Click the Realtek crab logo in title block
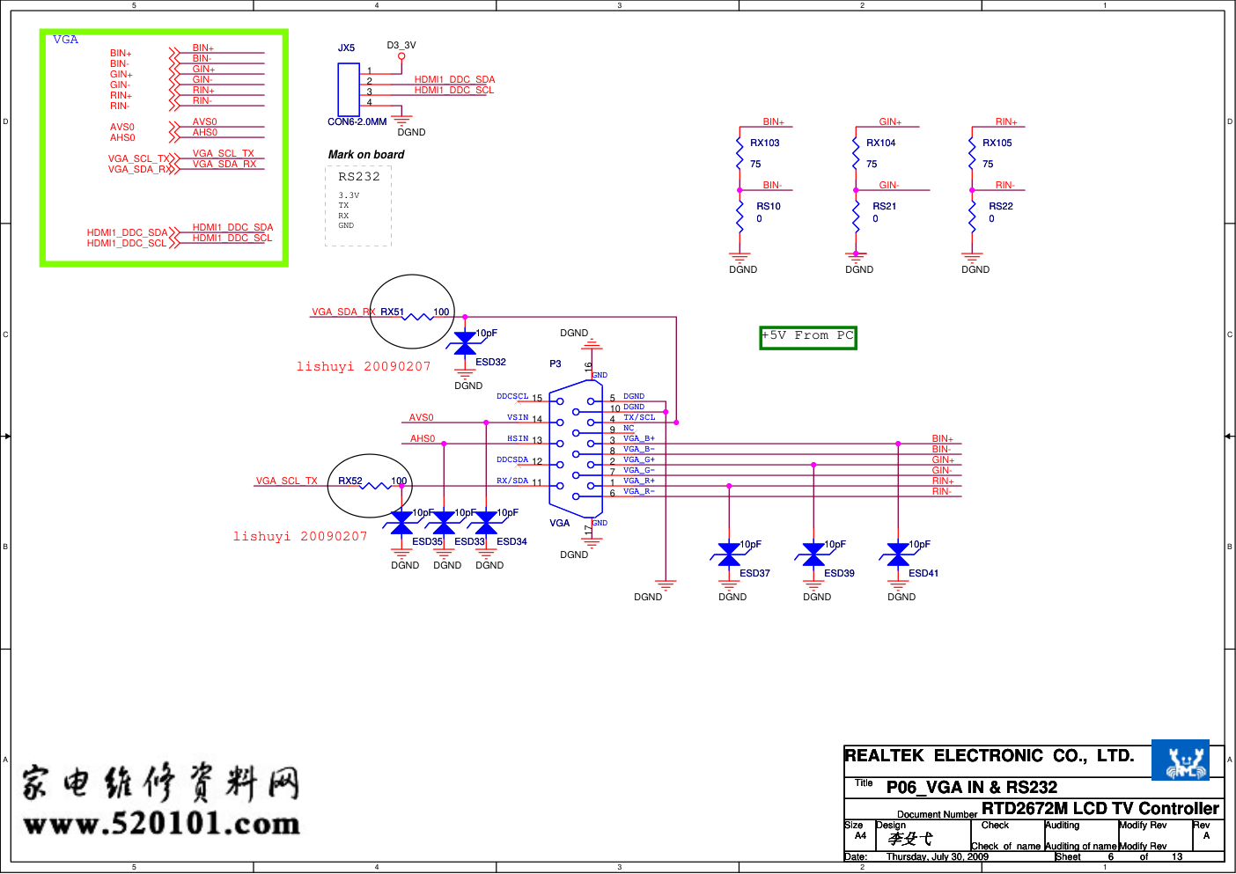The image size is (1236, 874). tap(1181, 760)
